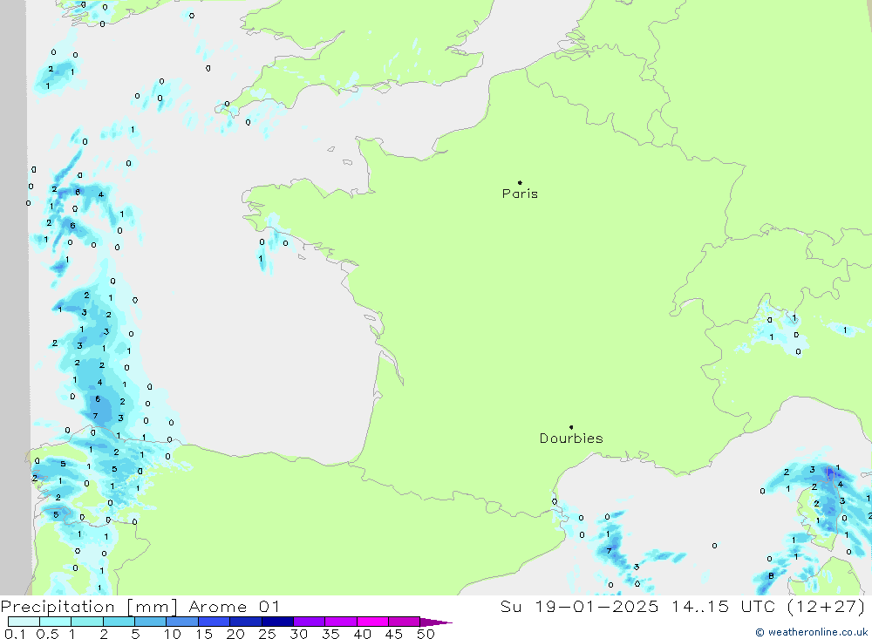The image size is (872, 639).
Task: Click the '20' legend scale label
Action: [x=235, y=634]
